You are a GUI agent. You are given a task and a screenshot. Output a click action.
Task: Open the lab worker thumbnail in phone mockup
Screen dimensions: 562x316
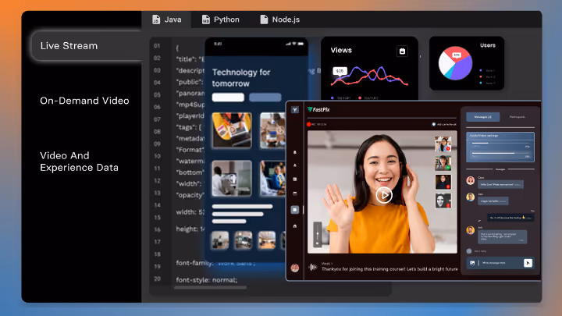tap(232, 178)
